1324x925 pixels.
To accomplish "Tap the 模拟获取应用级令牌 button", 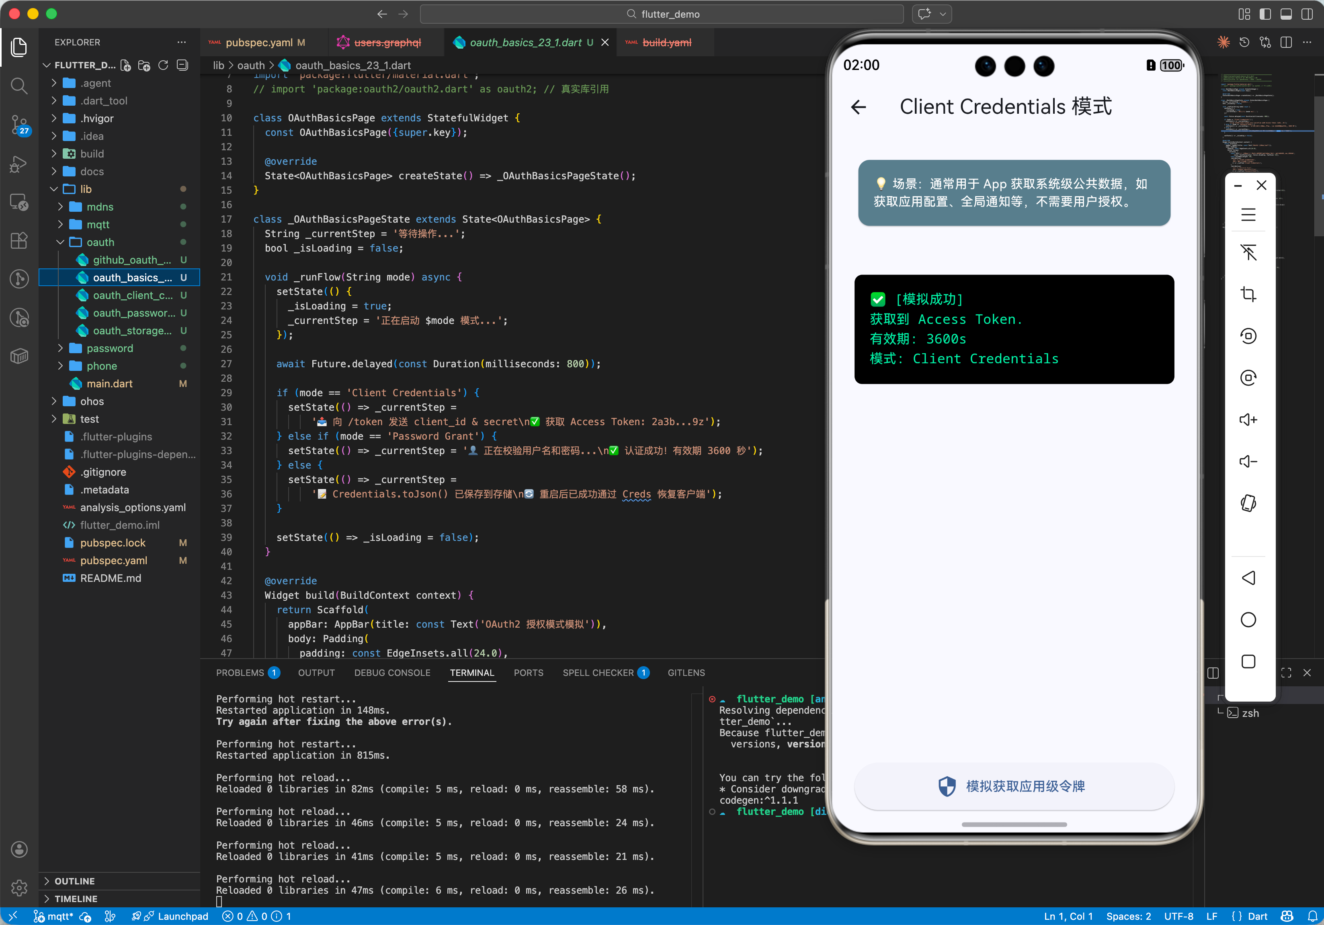I will [x=1013, y=786].
